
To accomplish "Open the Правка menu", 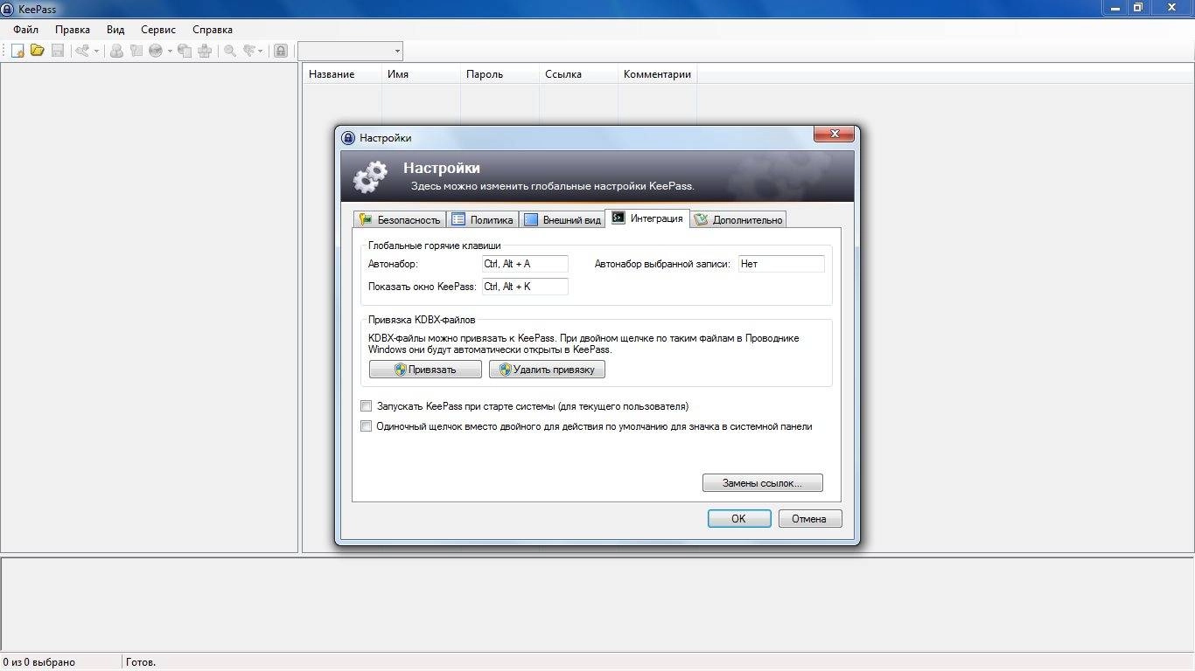I will click(72, 30).
